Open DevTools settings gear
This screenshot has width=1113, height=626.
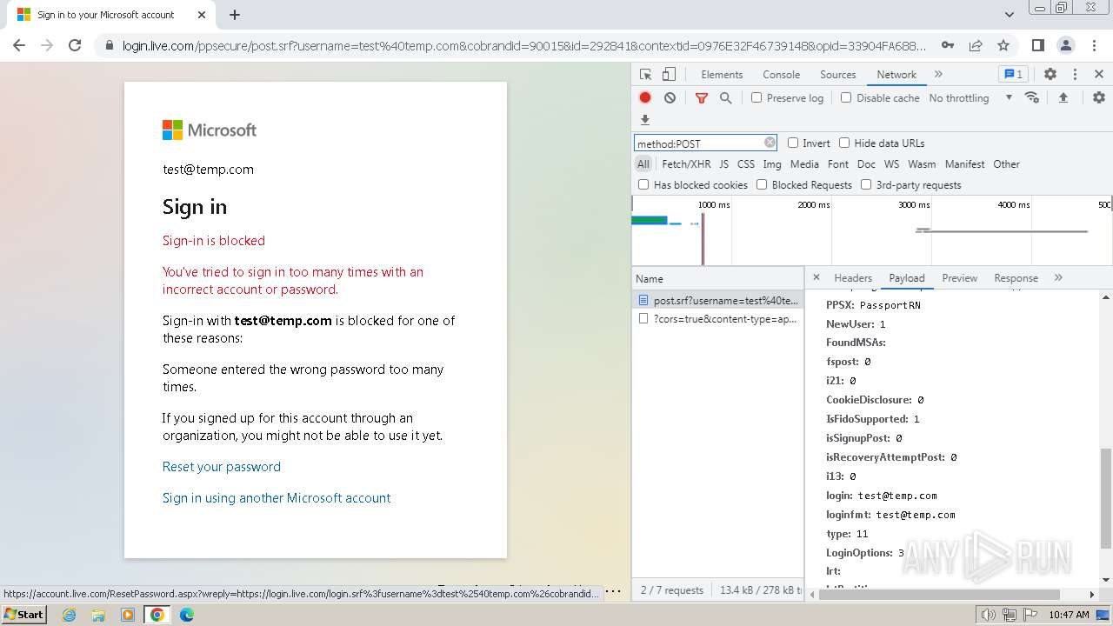(1050, 75)
